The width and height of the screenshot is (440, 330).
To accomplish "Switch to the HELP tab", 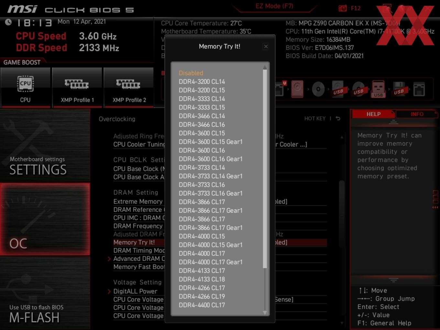I will click(x=373, y=114).
